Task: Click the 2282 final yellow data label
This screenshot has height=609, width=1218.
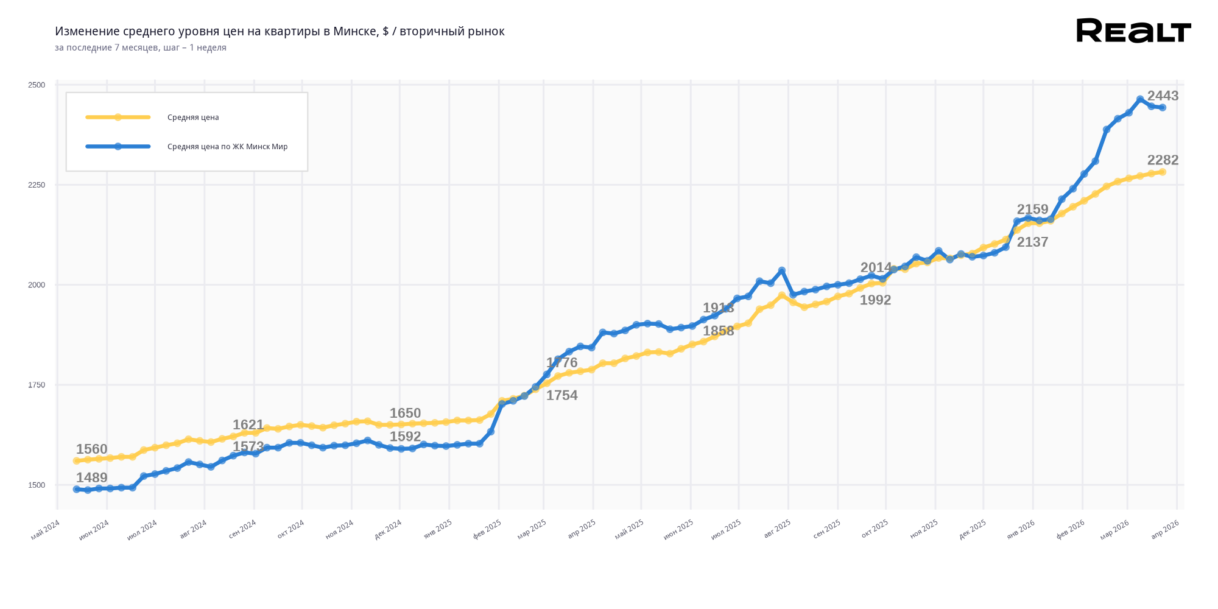Action: (1163, 160)
